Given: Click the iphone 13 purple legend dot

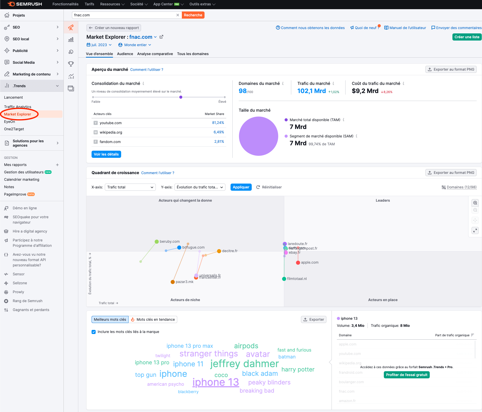Looking at the screenshot, I should pos(338,318).
